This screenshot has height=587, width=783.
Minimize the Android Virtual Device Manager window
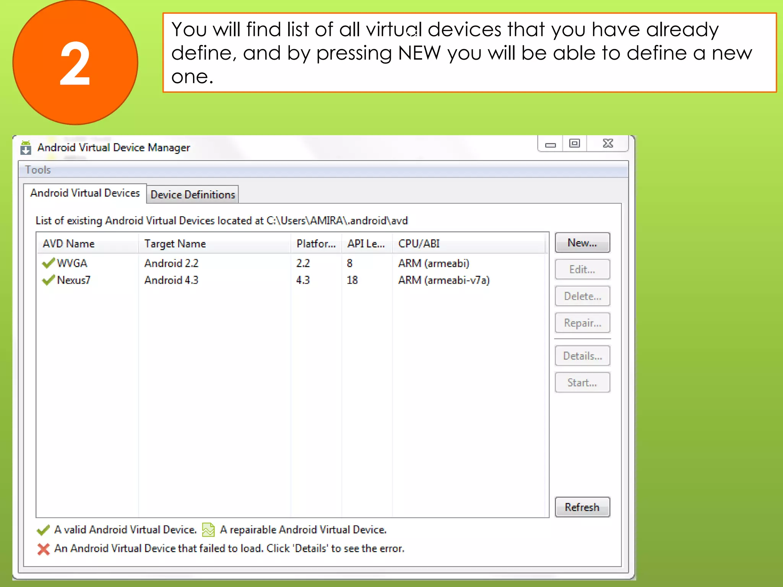(x=550, y=144)
